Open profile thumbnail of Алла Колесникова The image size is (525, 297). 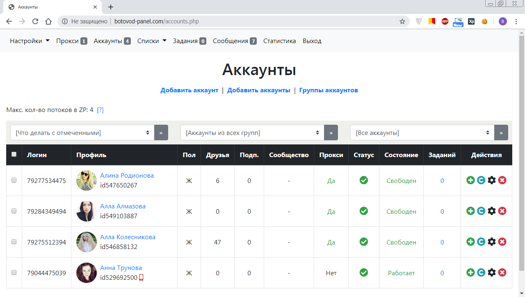coord(86,242)
